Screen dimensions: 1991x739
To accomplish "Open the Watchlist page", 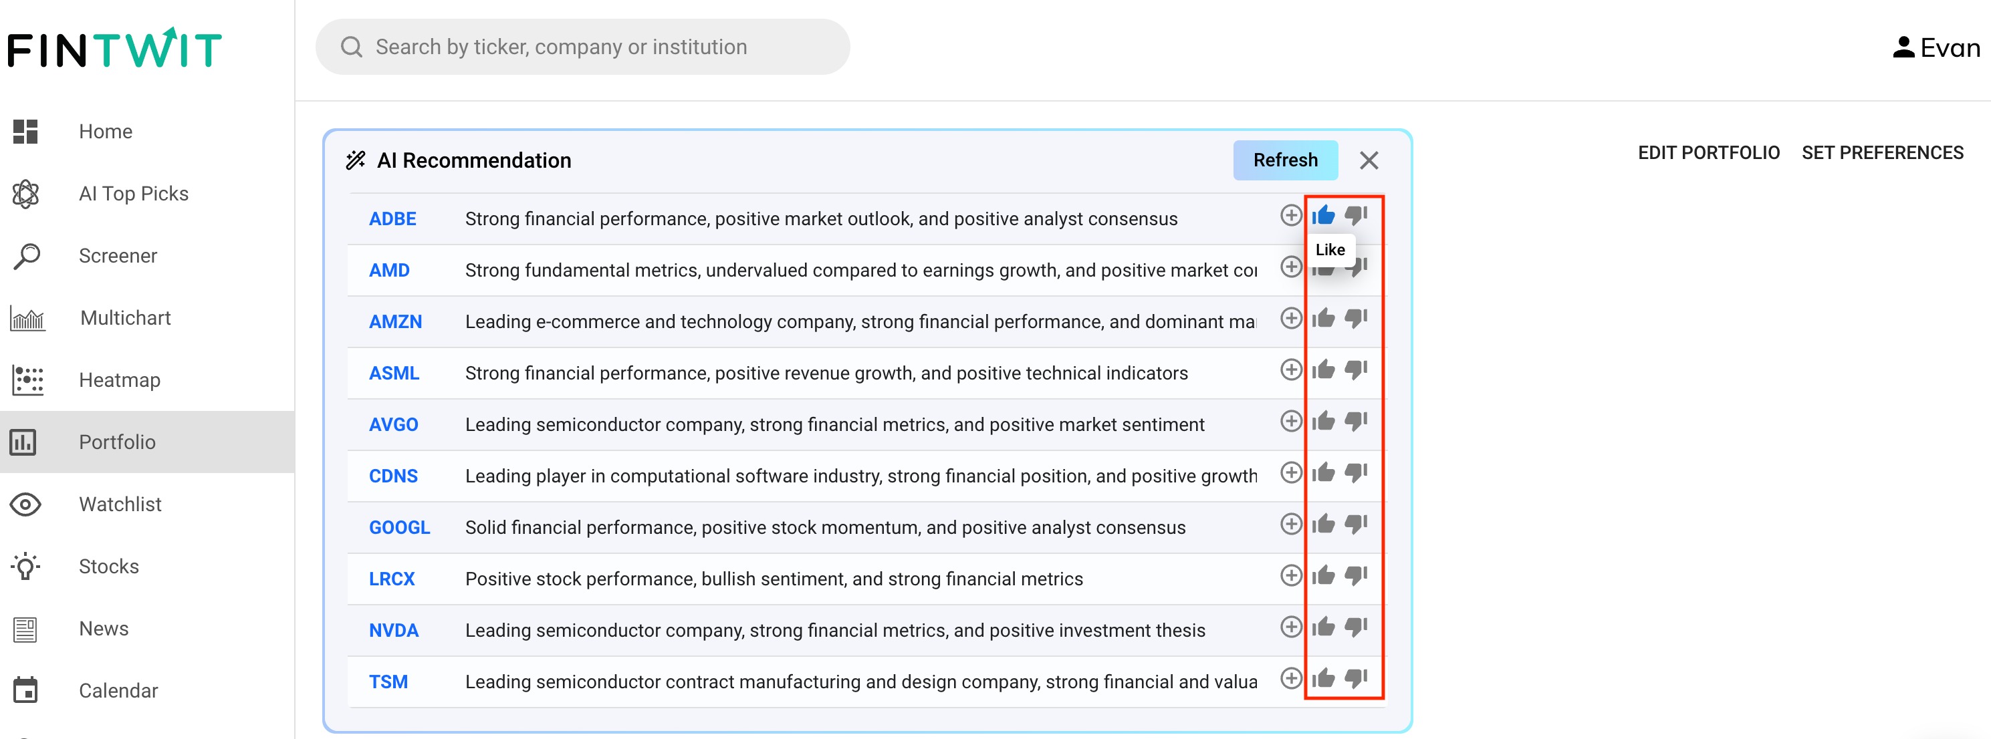I will pos(147,504).
